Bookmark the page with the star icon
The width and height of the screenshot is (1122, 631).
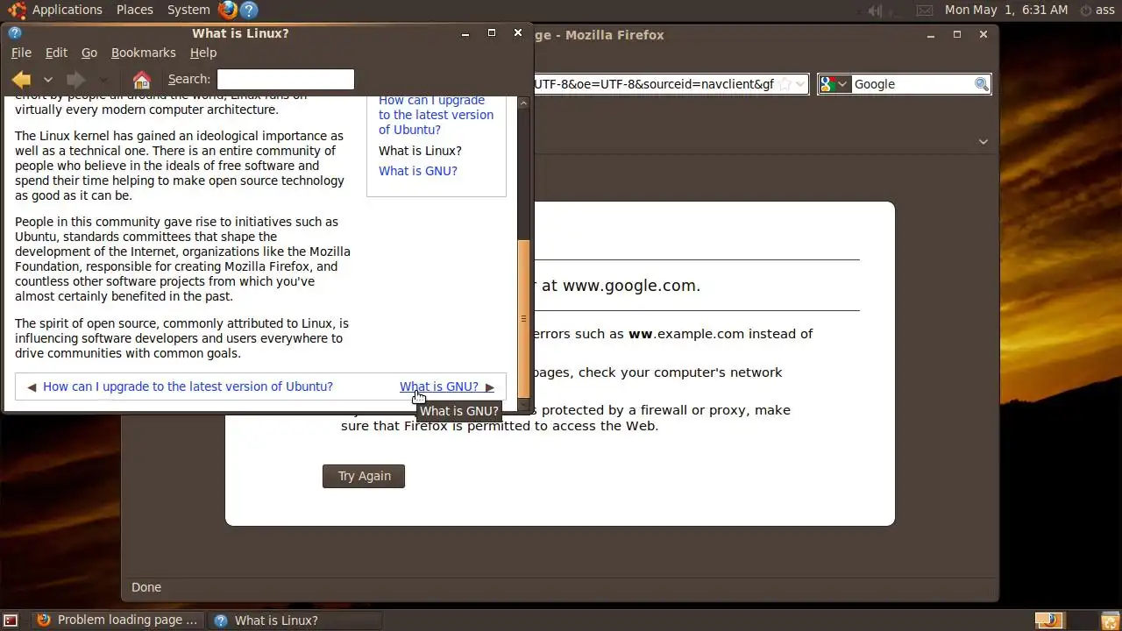pyautogui.click(x=785, y=84)
